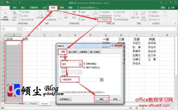Click Data Validation (数据验证) in ribbon
Viewport: 178px width, 110px height.
(x=104, y=20)
